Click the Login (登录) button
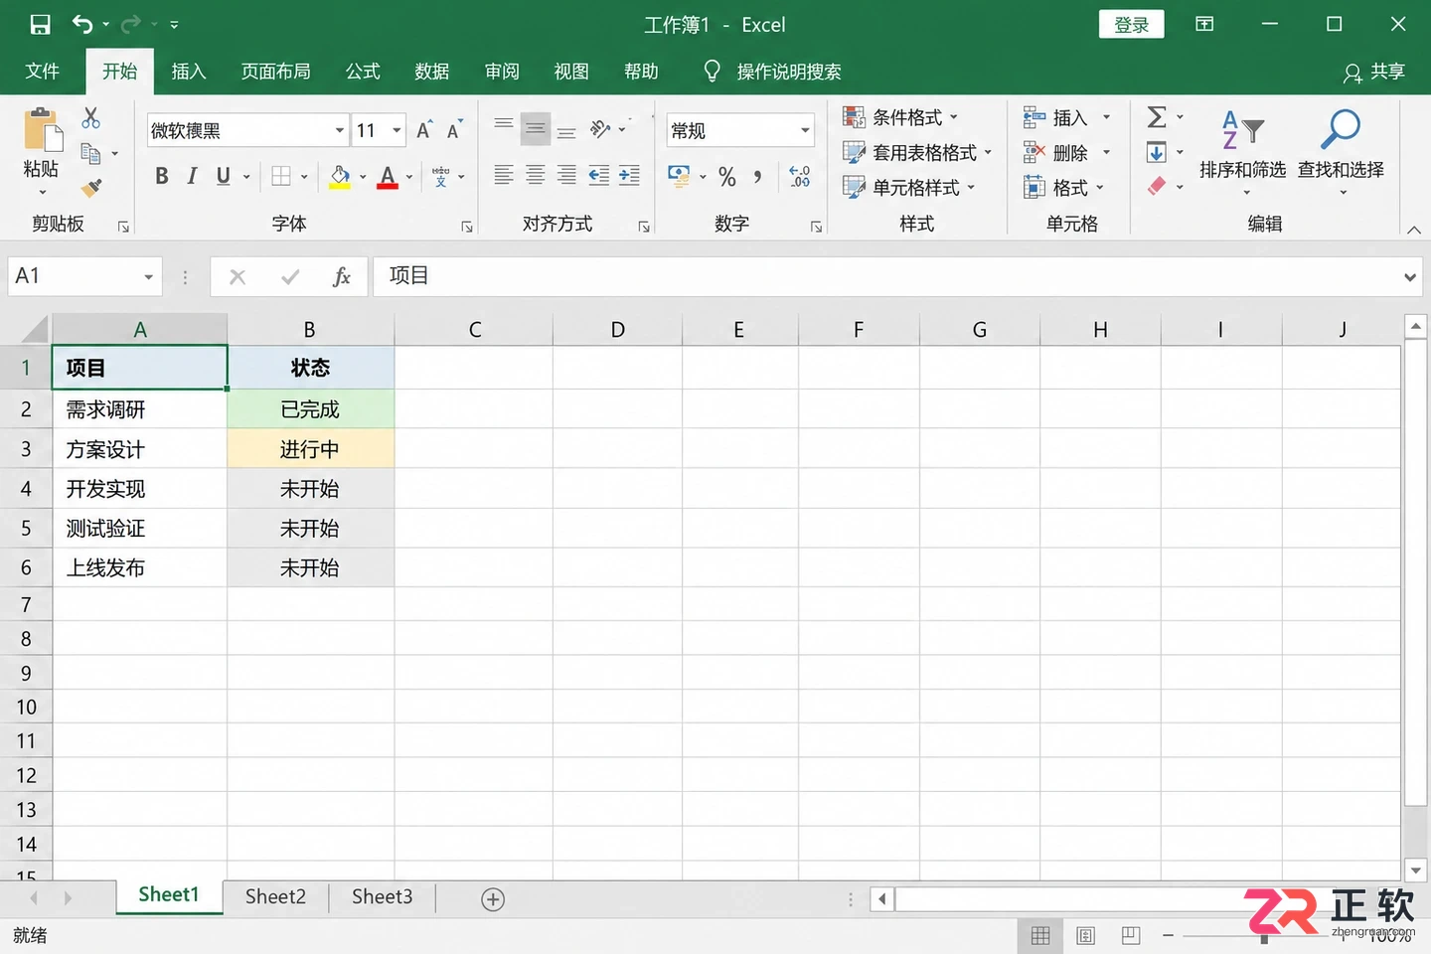 coord(1131,25)
